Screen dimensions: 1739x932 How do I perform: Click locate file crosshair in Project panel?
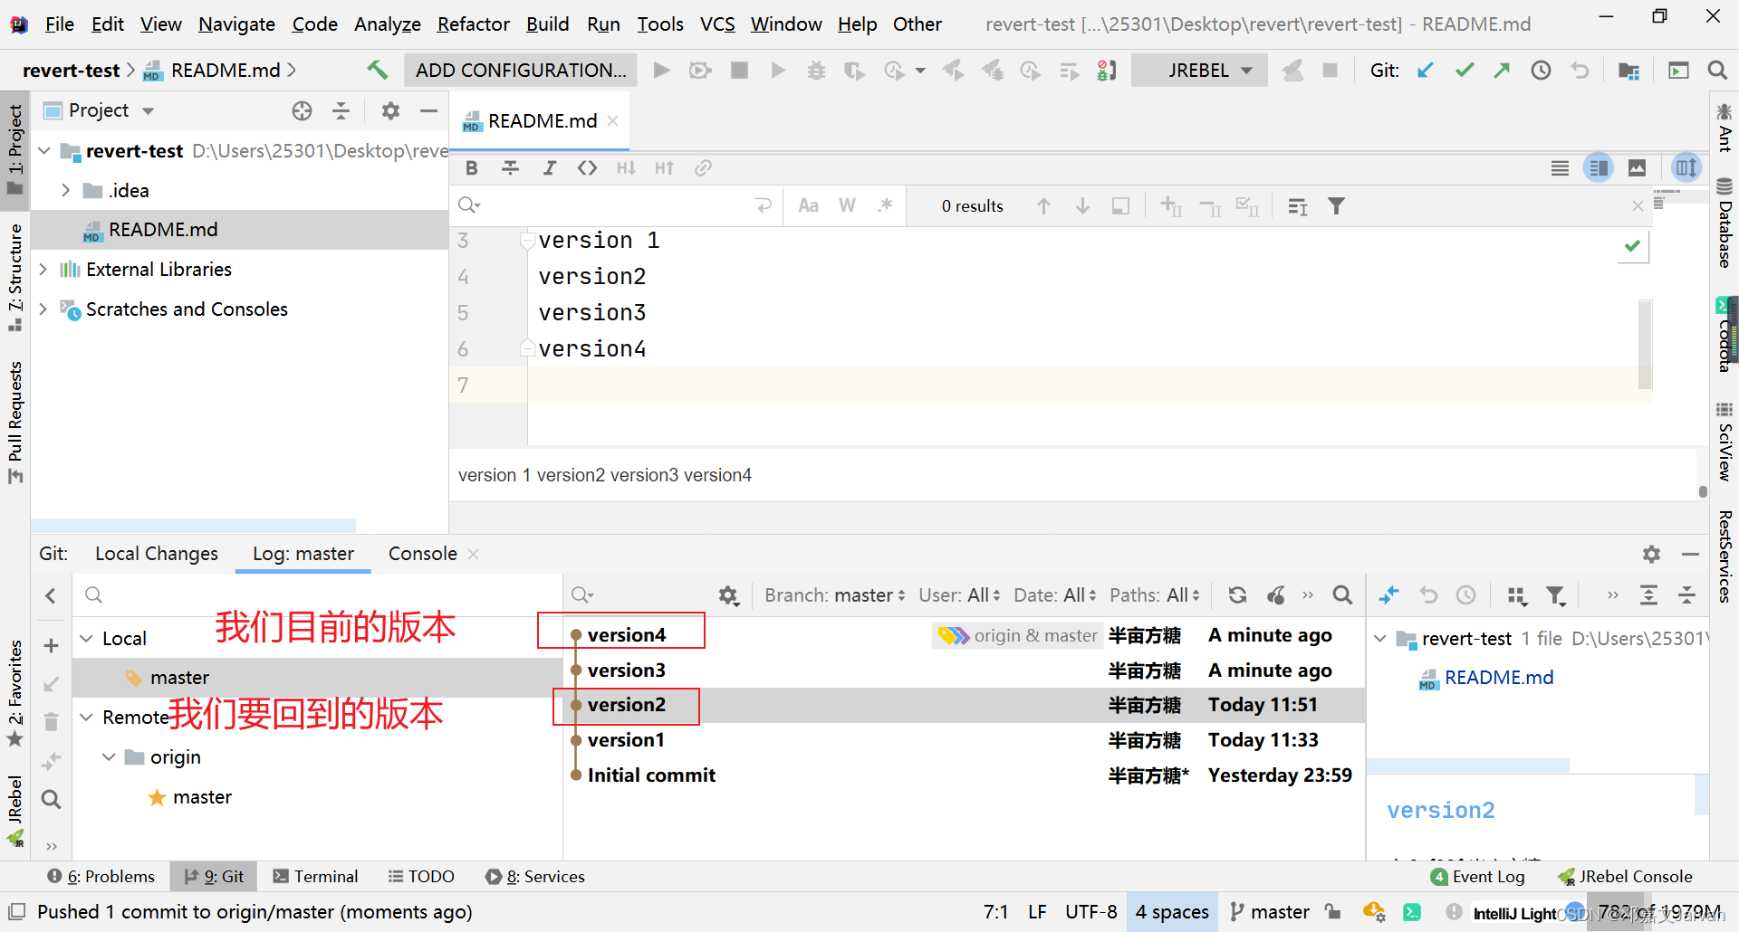(303, 110)
